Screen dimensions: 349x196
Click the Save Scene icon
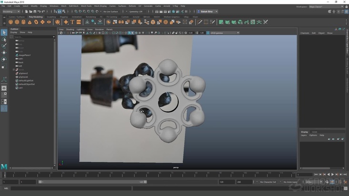[x=35, y=11]
